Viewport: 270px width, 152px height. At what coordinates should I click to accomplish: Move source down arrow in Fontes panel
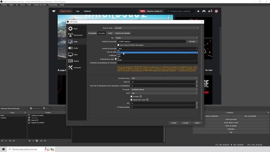45,141
